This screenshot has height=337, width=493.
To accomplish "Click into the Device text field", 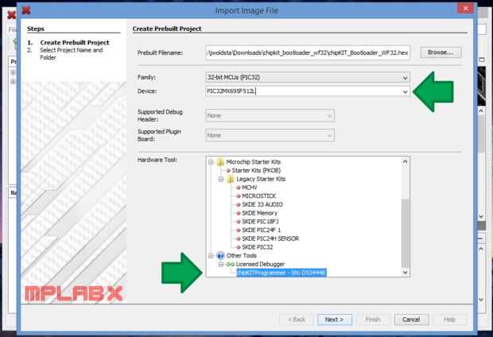I will coord(303,91).
